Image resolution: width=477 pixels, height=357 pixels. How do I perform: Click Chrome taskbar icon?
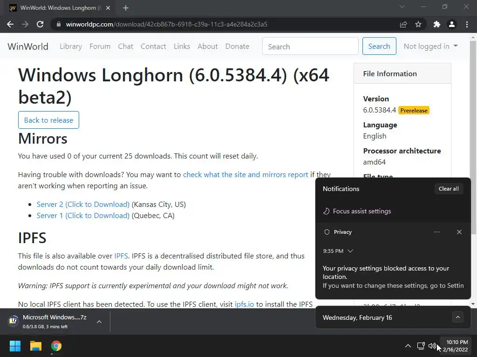(56, 346)
